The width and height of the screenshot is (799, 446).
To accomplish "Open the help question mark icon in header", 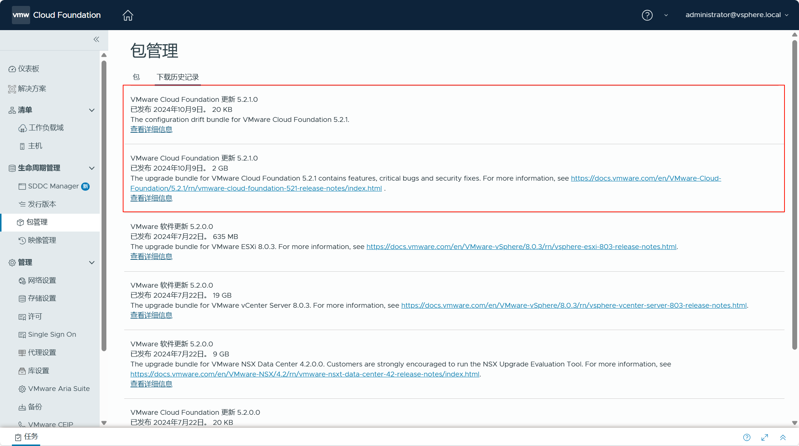I will (x=647, y=15).
